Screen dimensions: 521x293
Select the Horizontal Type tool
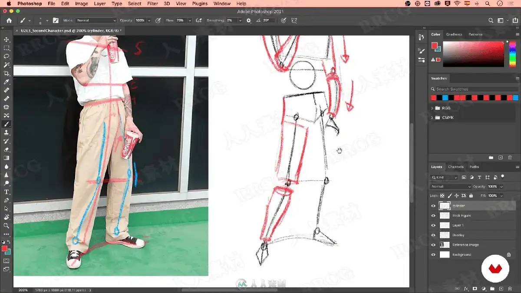[7, 192]
